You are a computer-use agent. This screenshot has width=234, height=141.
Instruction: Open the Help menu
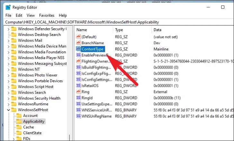[x=63, y=15]
